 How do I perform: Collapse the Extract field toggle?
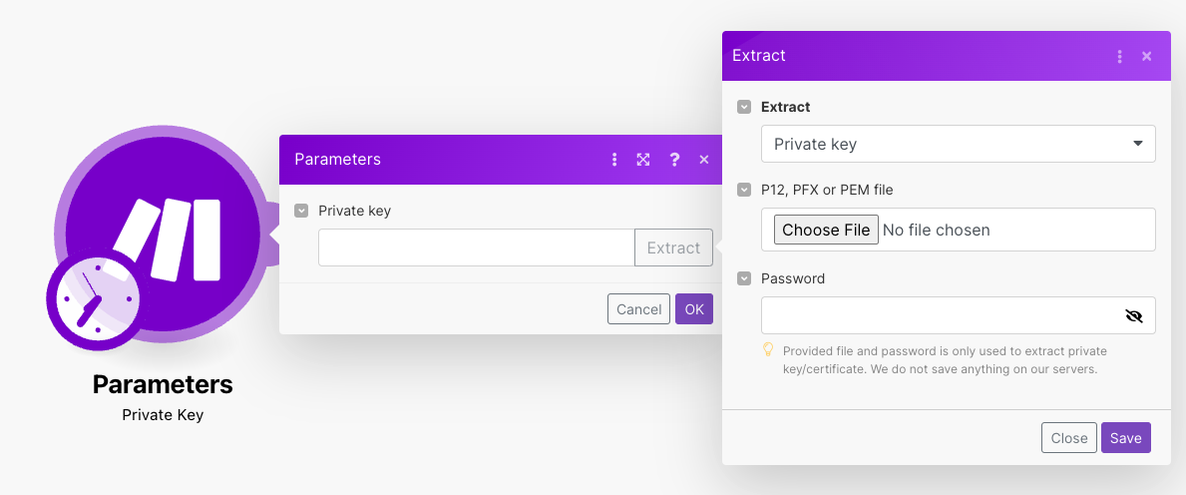click(x=744, y=107)
